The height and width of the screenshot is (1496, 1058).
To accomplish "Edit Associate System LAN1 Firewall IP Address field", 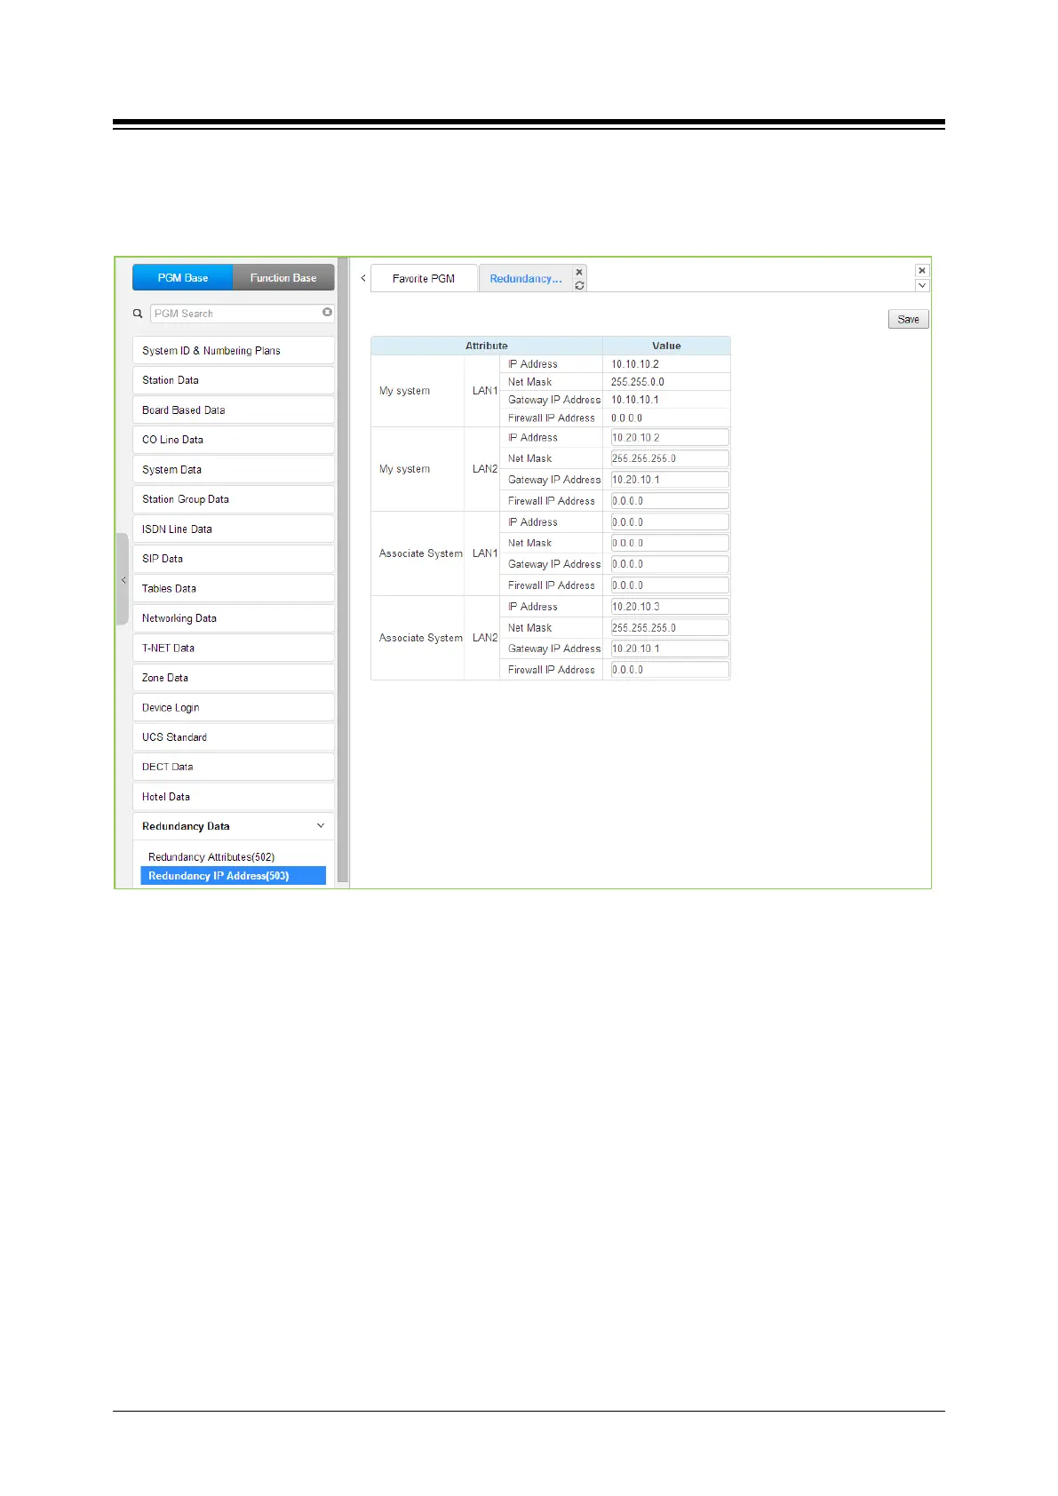I will tap(670, 585).
